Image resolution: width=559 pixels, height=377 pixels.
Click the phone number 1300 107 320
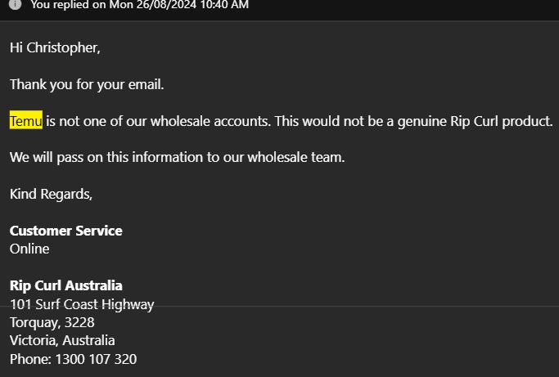(x=96, y=359)
